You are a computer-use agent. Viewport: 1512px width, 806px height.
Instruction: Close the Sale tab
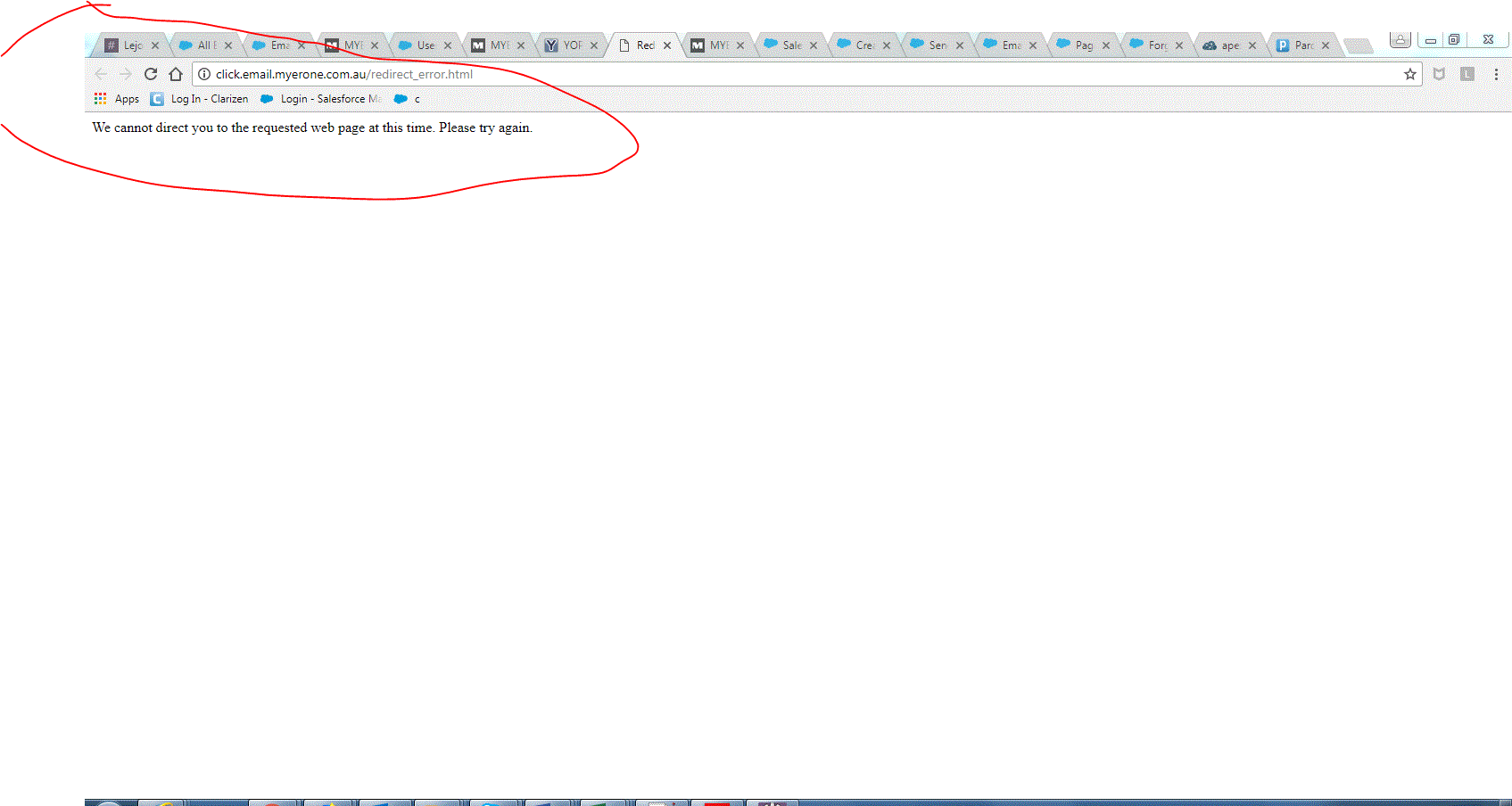[x=814, y=45]
